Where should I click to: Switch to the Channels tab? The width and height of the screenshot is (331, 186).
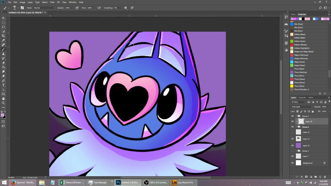[302, 97]
